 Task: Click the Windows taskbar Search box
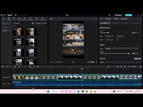pyautogui.click(x=55, y=92)
